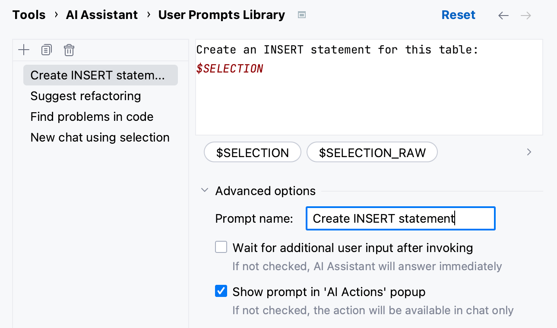Insert the $SELECTION variable chip
The image size is (557, 328).
pyautogui.click(x=253, y=152)
